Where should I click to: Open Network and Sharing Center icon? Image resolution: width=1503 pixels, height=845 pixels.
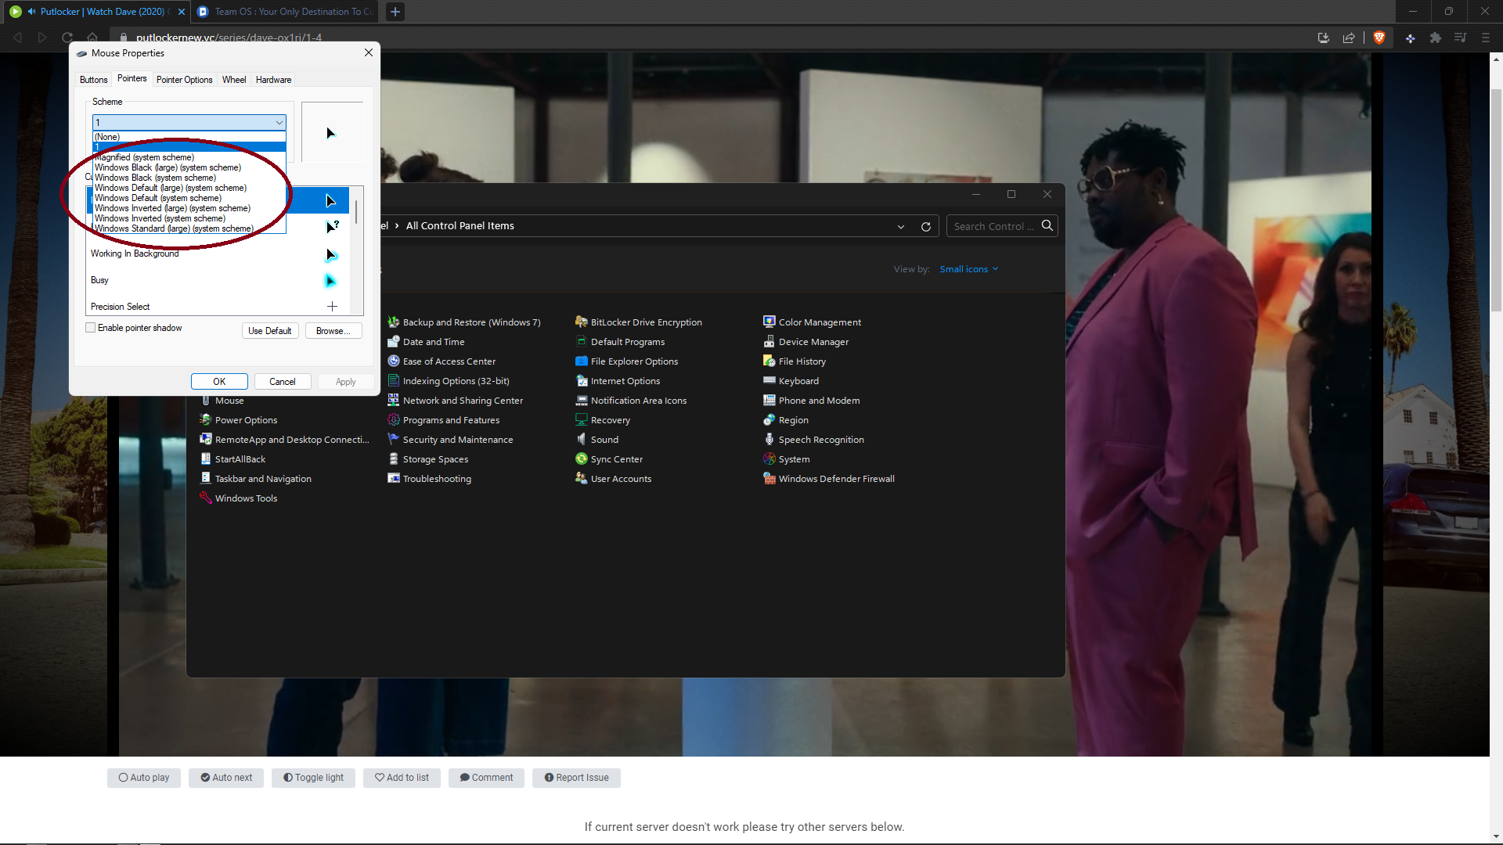(x=394, y=400)
